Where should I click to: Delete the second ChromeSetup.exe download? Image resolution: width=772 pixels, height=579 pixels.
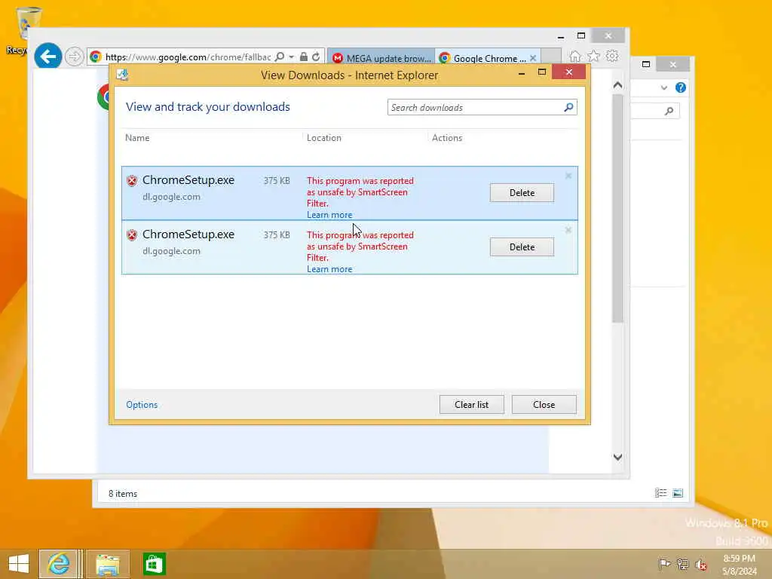tap(522, 247)
